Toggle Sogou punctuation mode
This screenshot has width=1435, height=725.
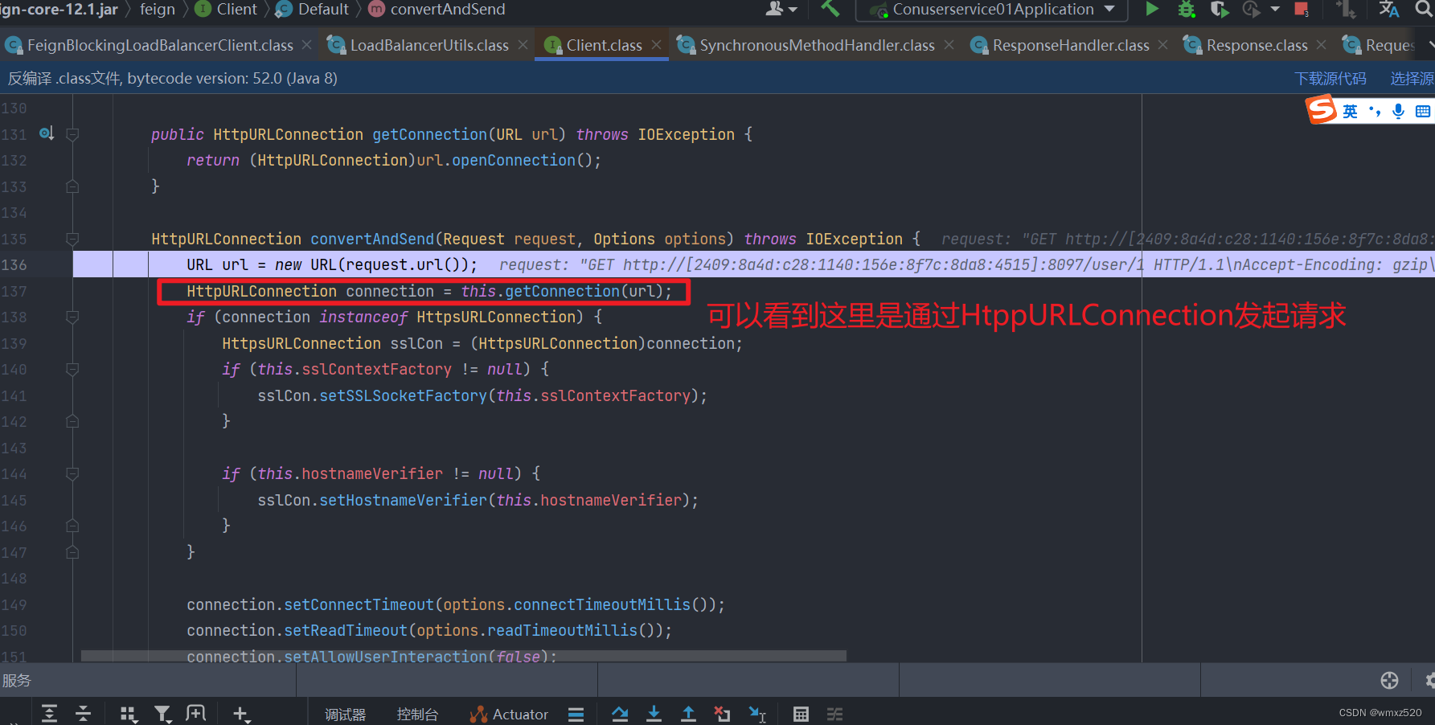[x=1375, y=111]
